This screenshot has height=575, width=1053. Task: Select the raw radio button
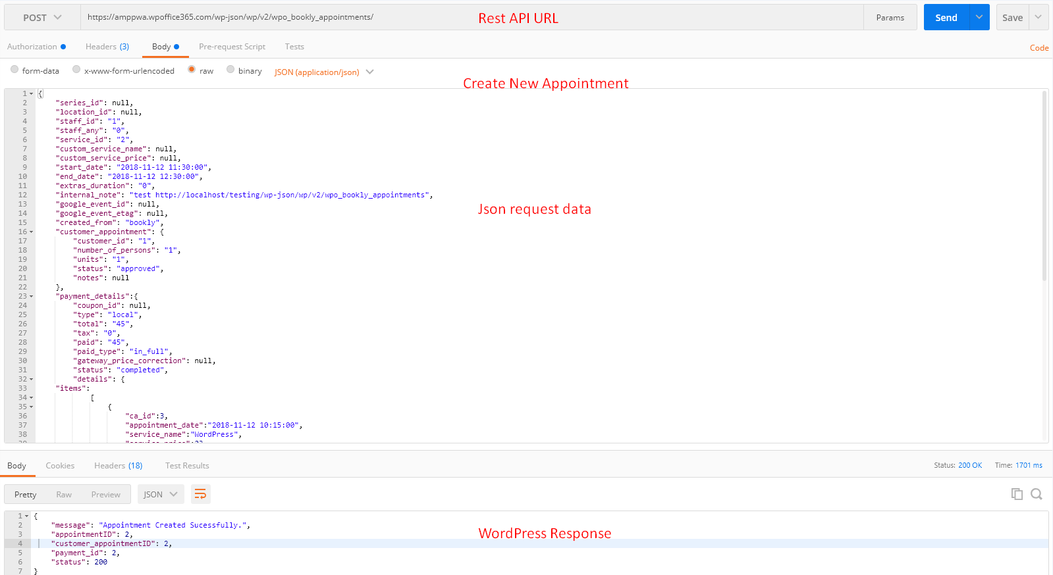click(192, 69)
